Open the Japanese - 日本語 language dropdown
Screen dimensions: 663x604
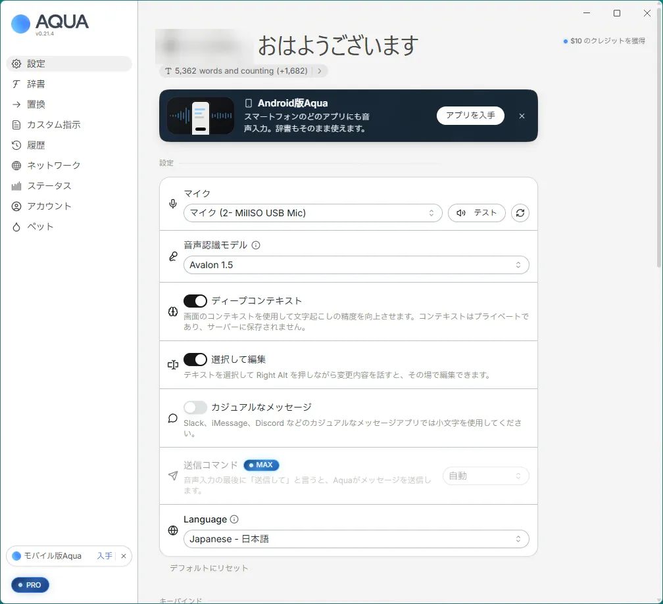tap(356, 539)
